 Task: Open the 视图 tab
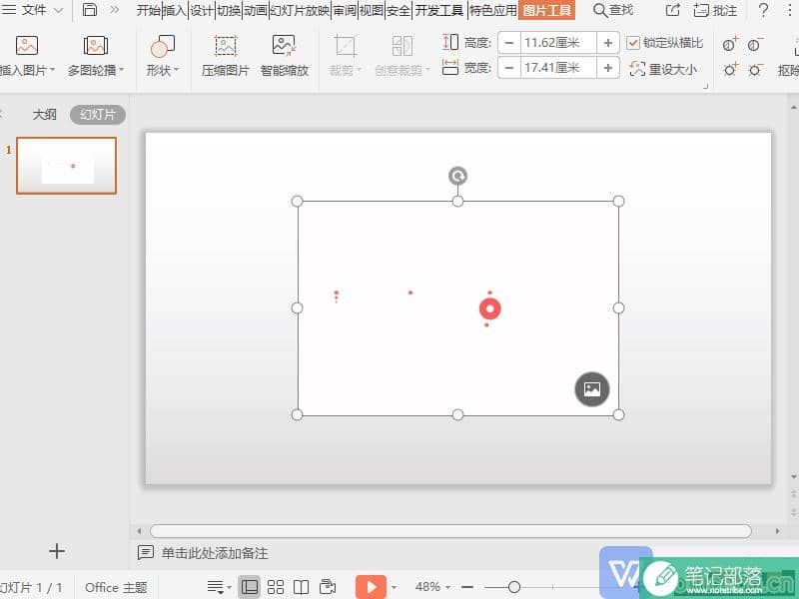(372, 10)
